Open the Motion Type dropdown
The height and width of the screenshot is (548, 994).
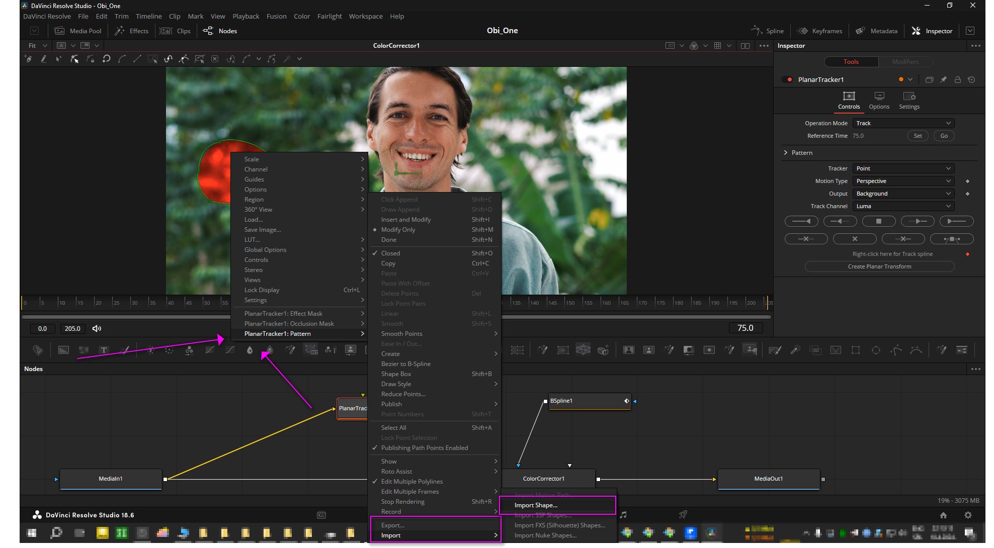coord(903,181)
